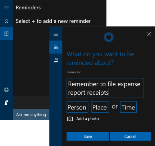The height and width of the screenshot is (146, 155).
Task: Select the Notebook icon in Reminders sidebar
Action: point(6,34)
